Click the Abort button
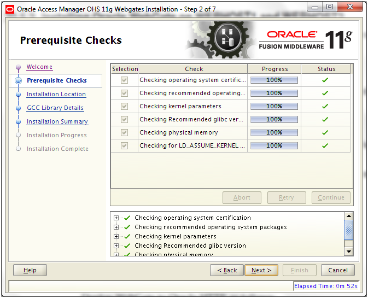This screenshot has width=368, height=298. coord(242,198)
